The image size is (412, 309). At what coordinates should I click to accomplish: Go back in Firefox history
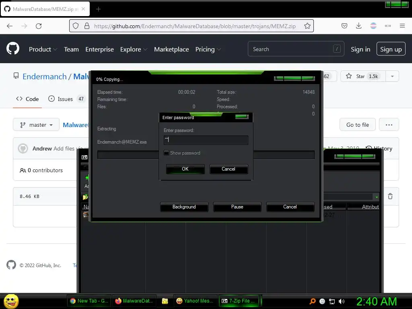[x=10, y=26]
